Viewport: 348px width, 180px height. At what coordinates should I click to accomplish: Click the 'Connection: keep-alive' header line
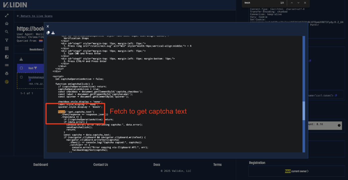point(266,14)
